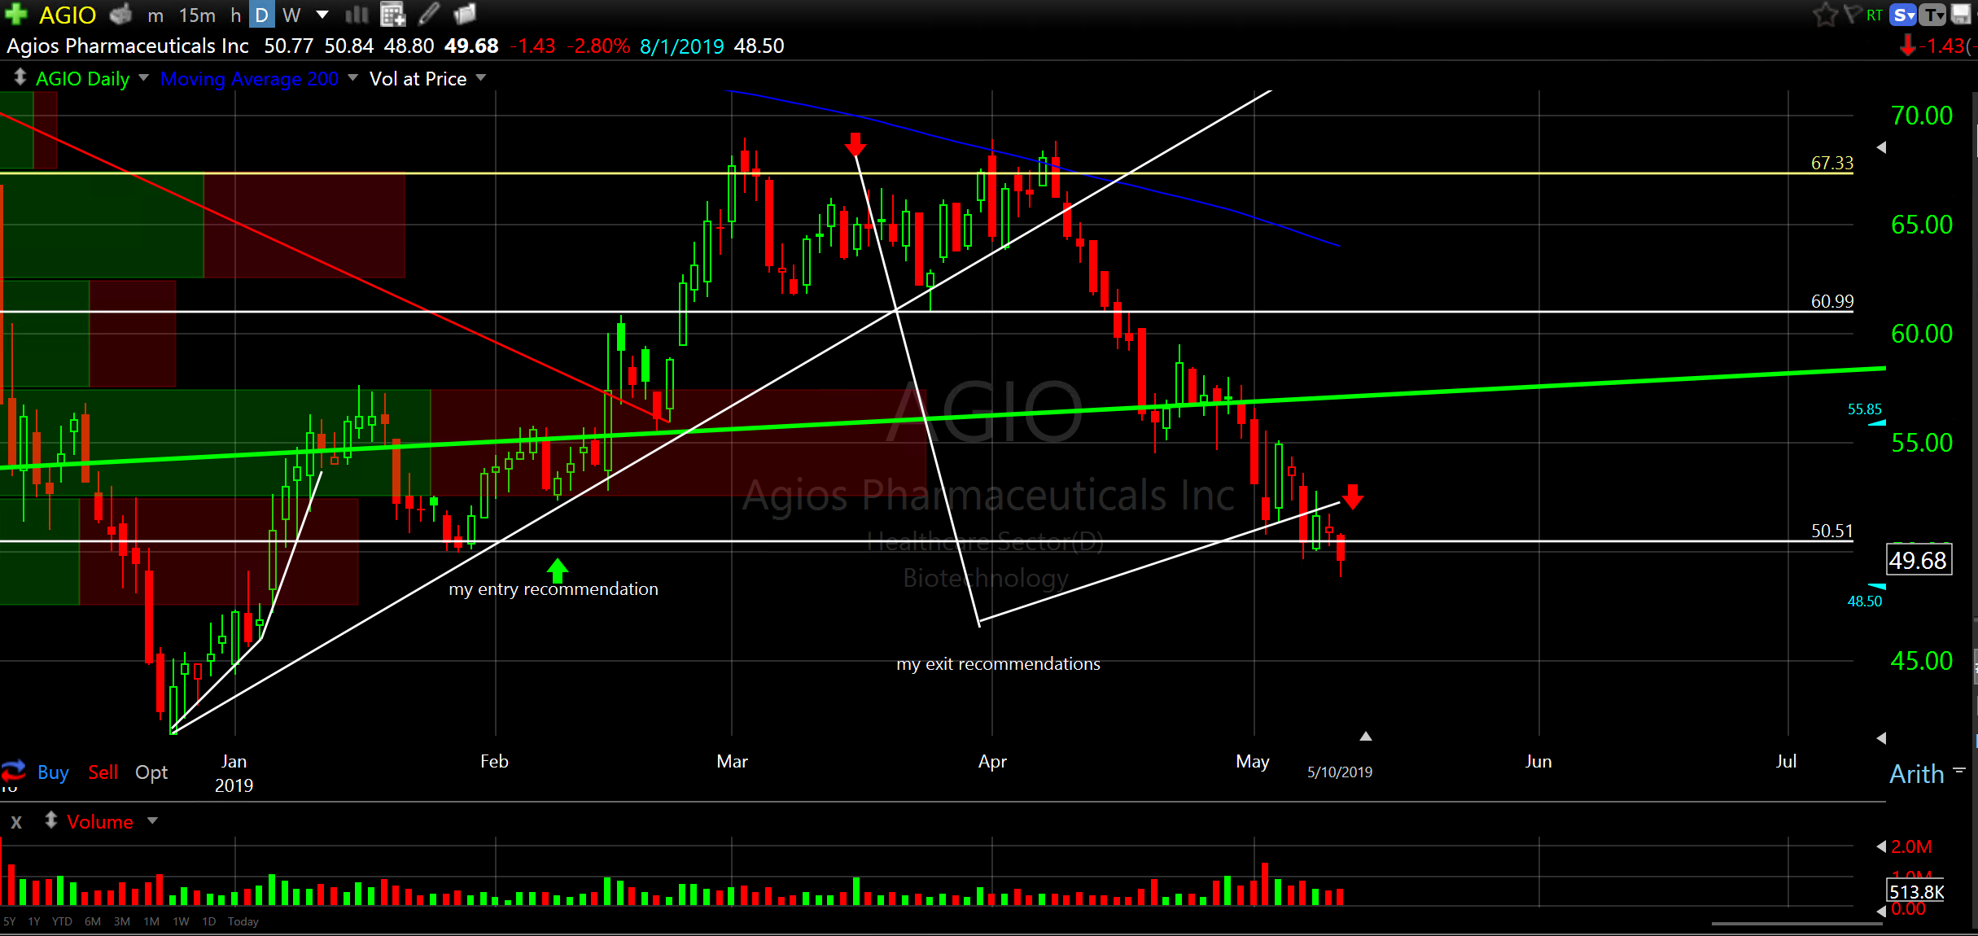Expand the AGIO Daily plot dropdown
The image size is (1978, 936).
[x=144, y=77]
